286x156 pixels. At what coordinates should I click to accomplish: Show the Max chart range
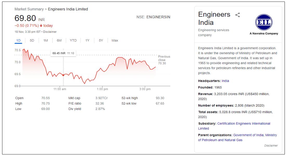(x=115, y=40)
